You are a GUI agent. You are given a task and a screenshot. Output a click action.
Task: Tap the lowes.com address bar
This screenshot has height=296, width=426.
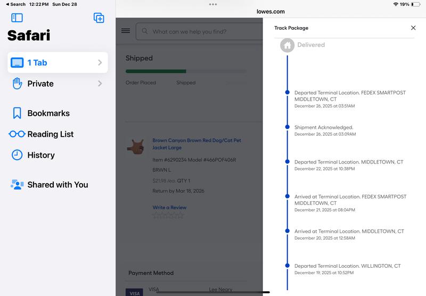pos(271,11)
